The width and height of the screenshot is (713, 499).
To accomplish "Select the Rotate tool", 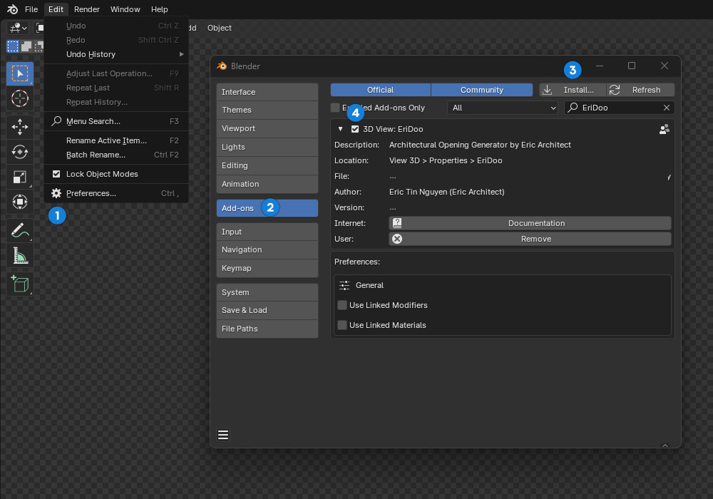I will [x=20, y=152].
